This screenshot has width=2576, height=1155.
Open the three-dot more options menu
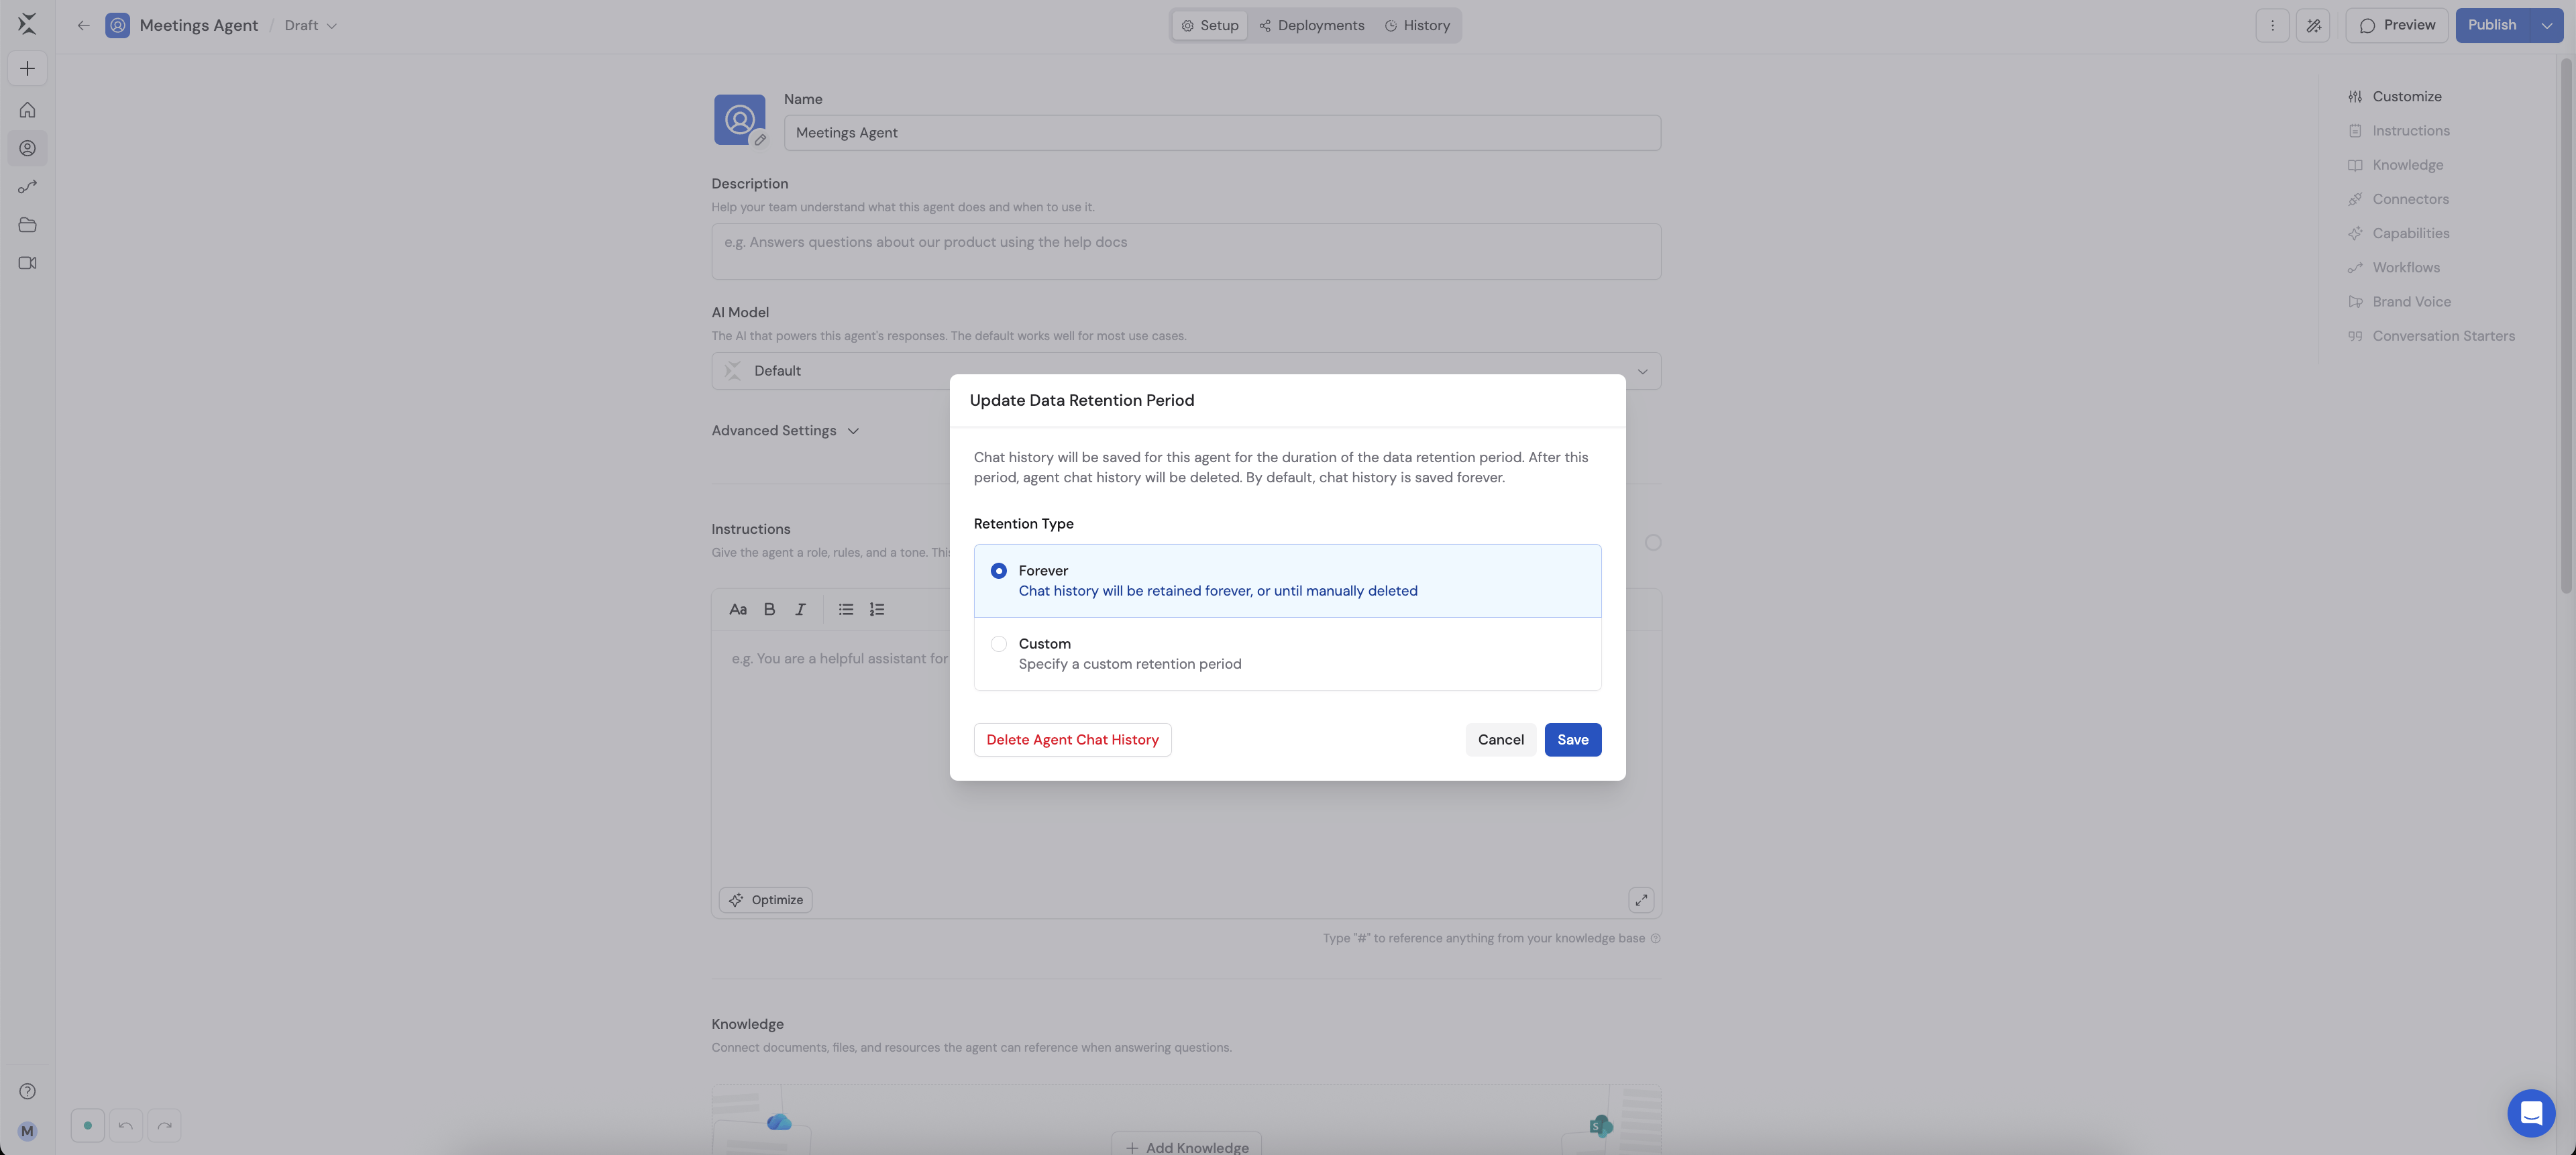pyautogui.click(x=2272, y=25)
